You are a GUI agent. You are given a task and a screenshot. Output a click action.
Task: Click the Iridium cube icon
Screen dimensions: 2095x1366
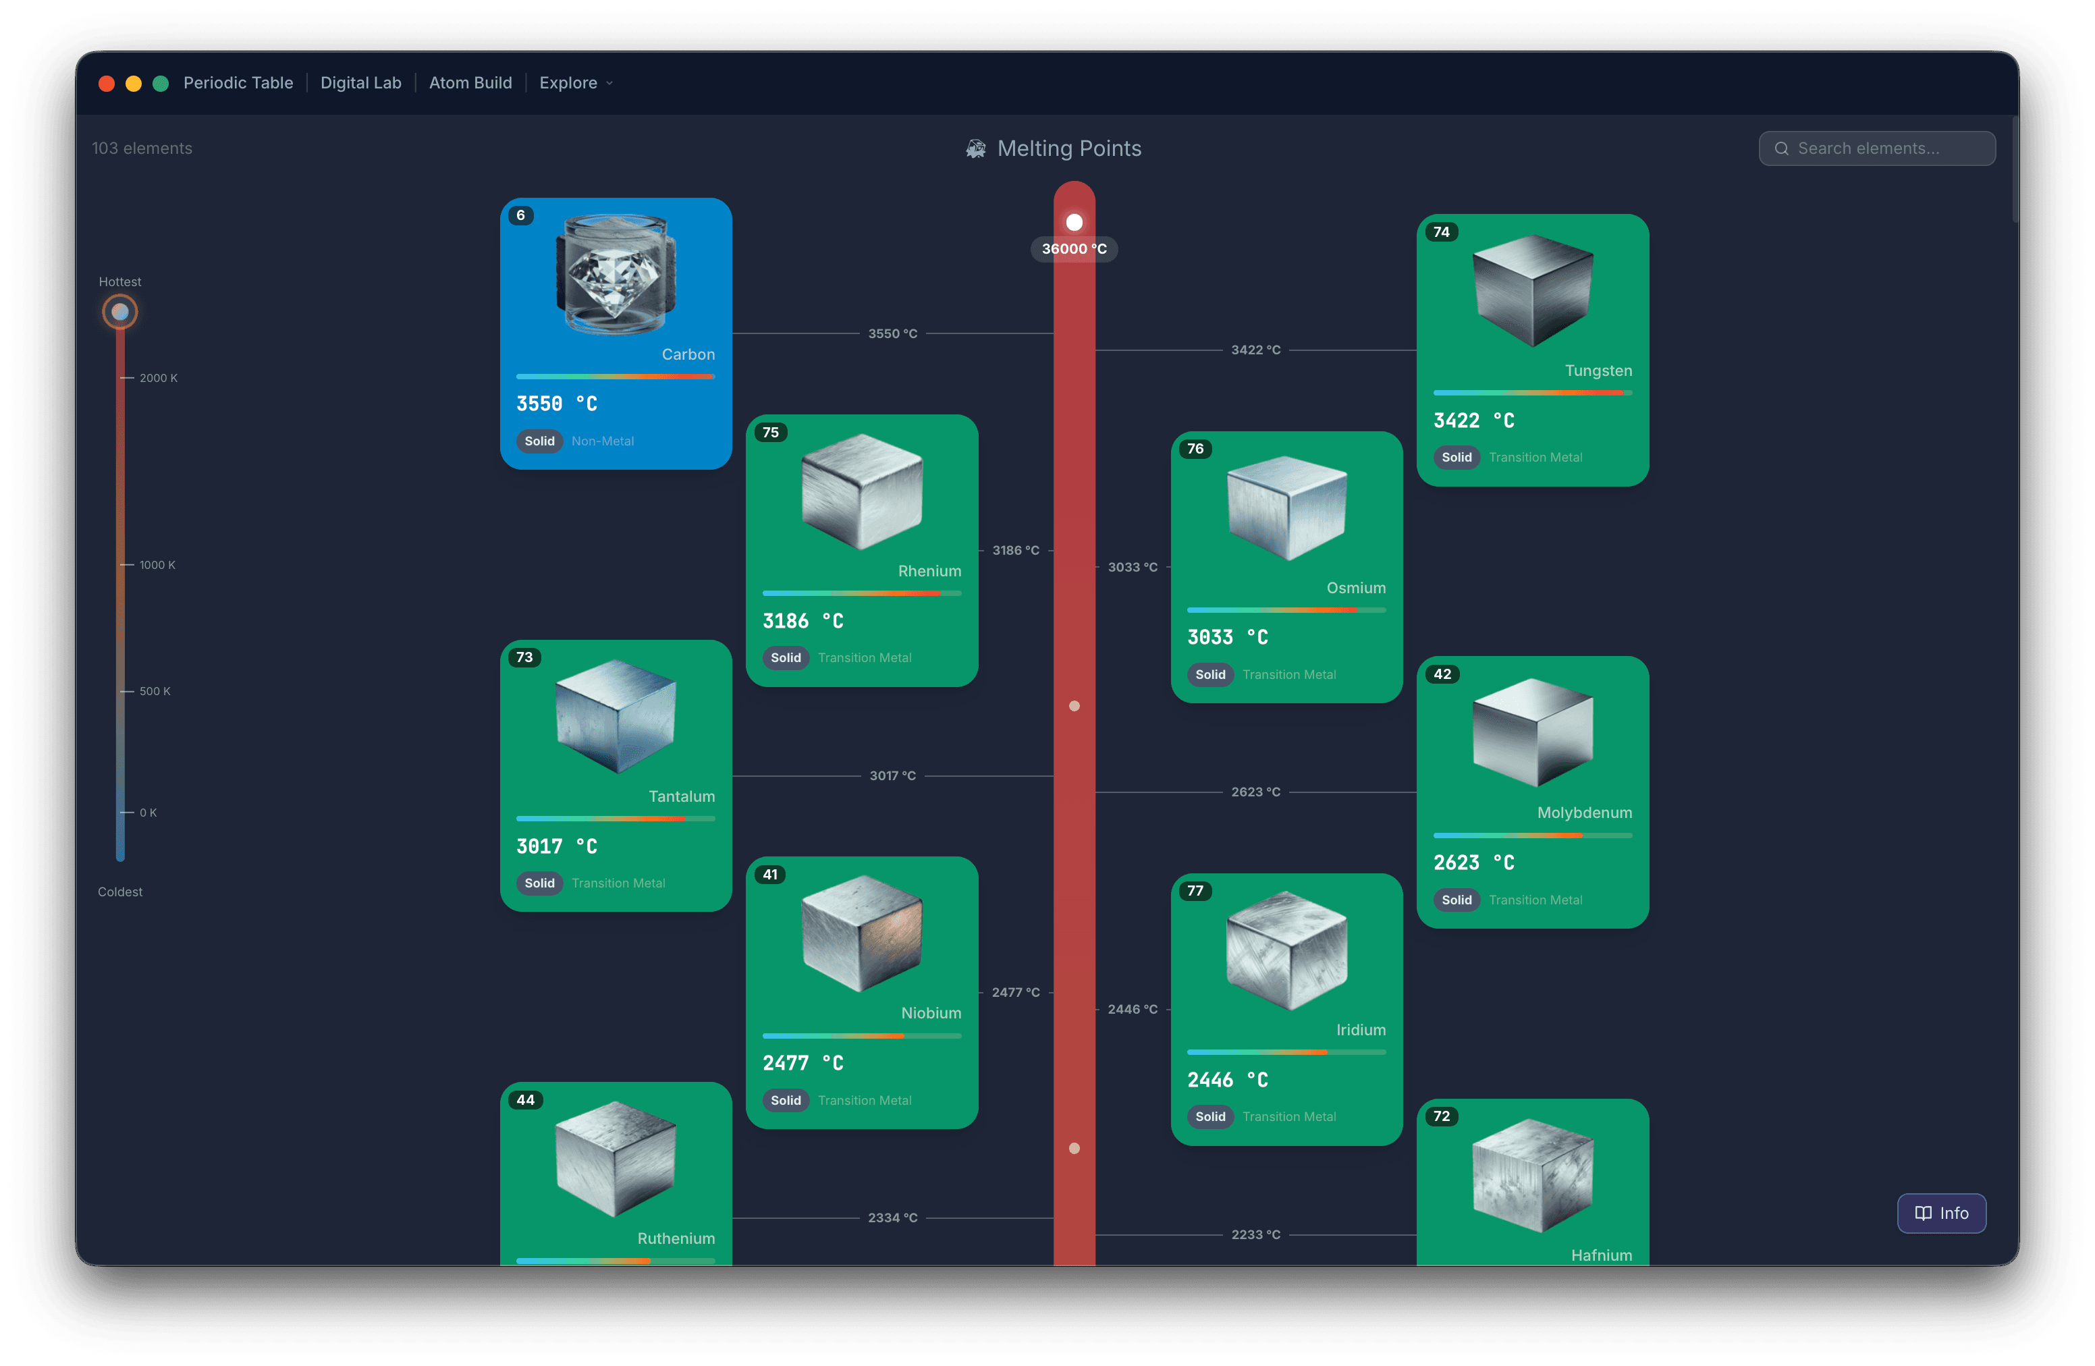click(x=1286, y=950)
